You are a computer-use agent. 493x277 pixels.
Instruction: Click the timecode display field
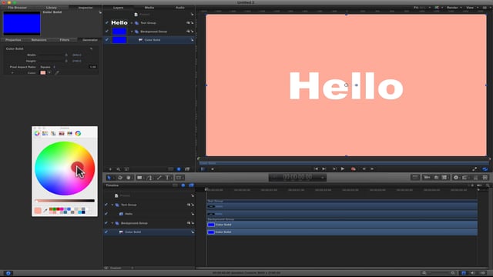tap(297, 178)
